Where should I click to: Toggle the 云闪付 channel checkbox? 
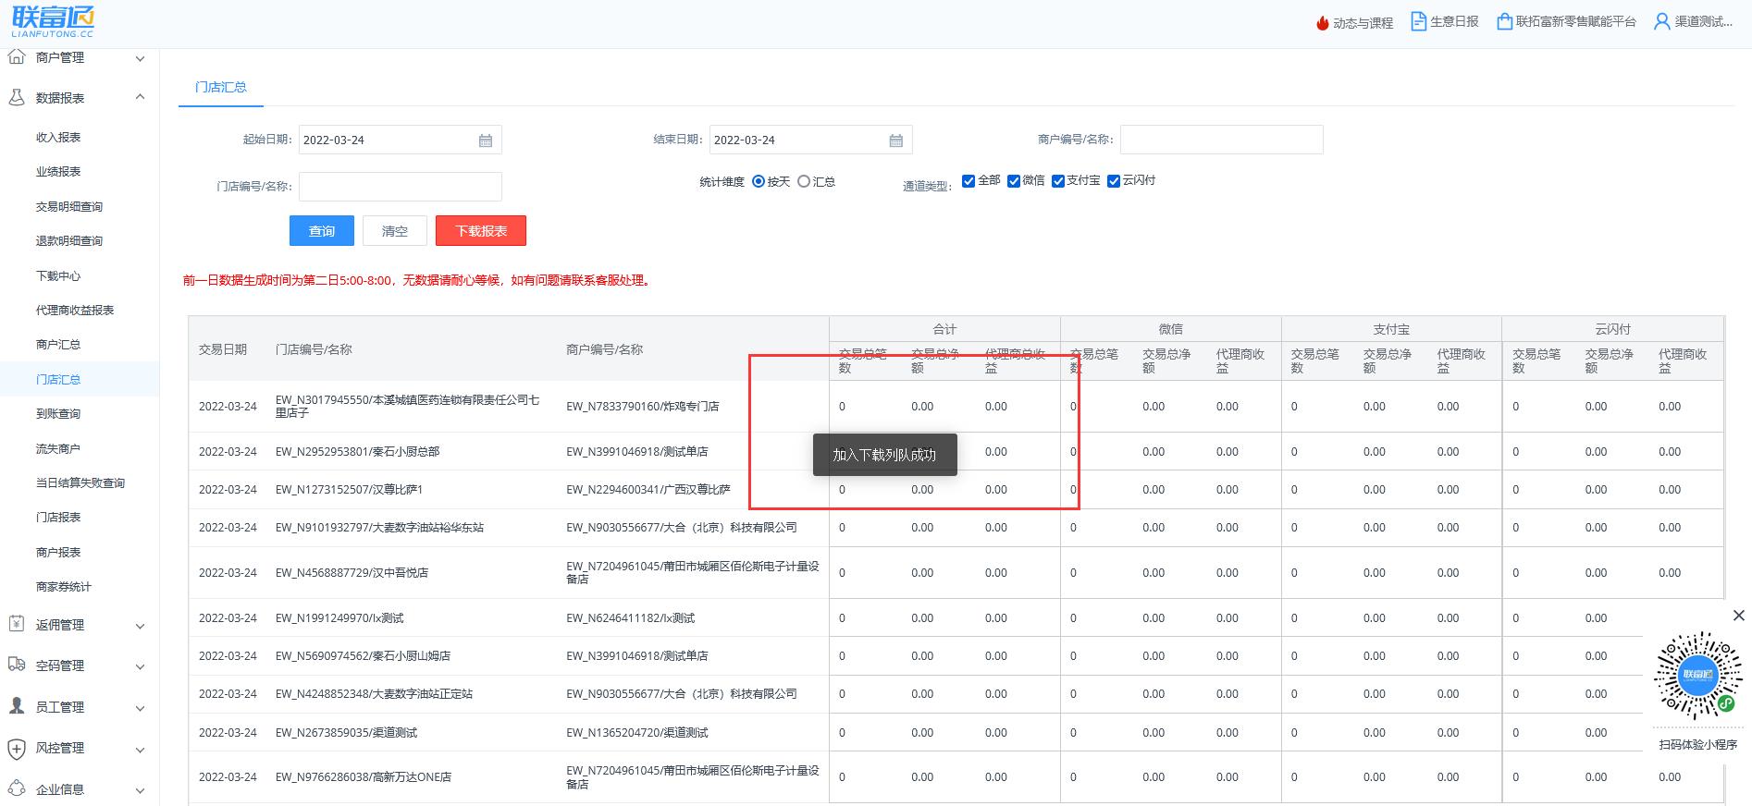tap(1114, 181)
